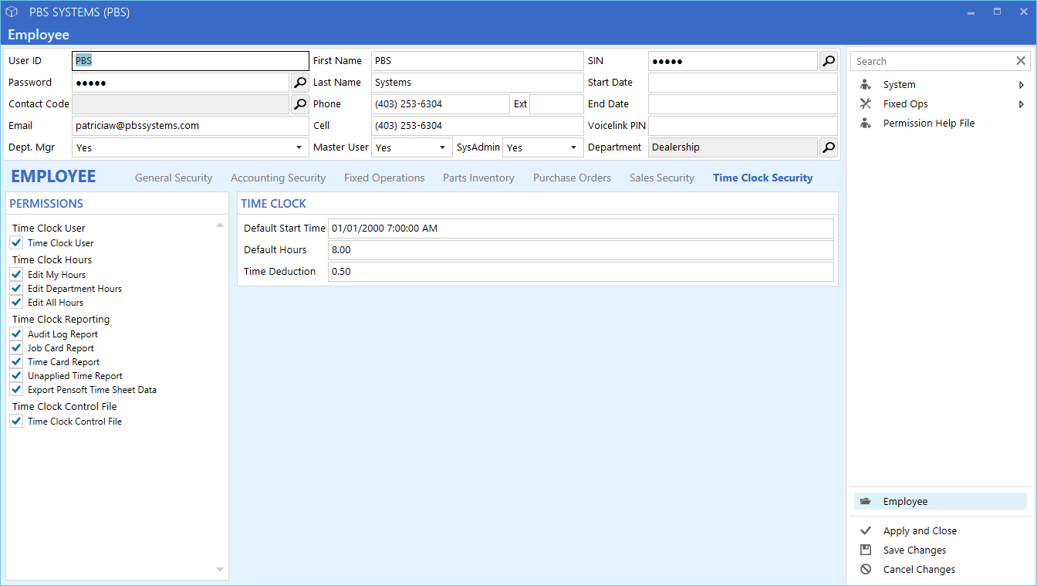Expand the Fixed Ops submenu arrow
Image resolution: width=1037 pixels, height=586 pixels.
[1022, 104]
